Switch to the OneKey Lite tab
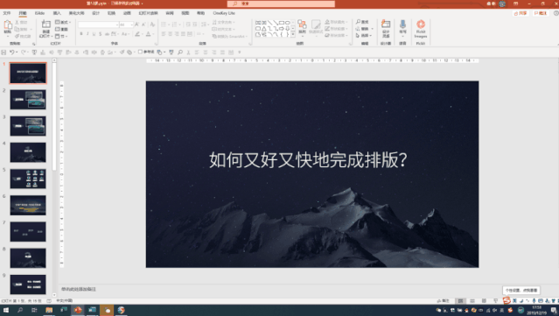Image resolution: width=559 pixels, height=316 pixels. tap(224, 13)
